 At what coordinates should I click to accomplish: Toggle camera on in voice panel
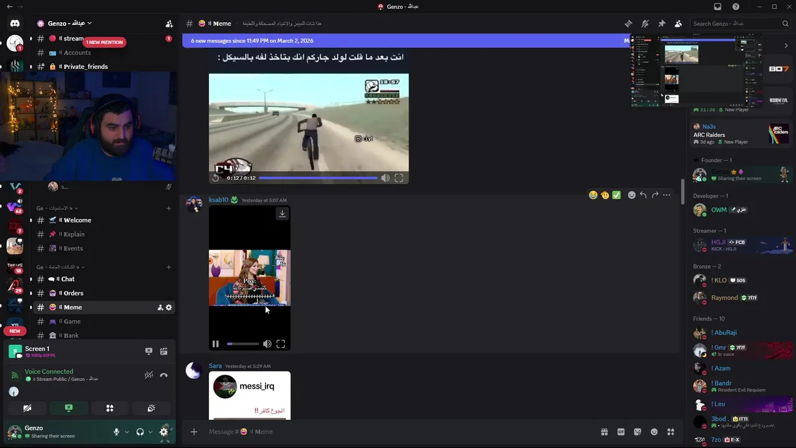(x=27, y=408)
